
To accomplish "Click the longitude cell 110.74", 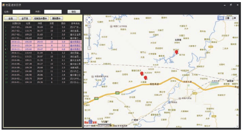I will pyautogui.click(x=28, y=31).
